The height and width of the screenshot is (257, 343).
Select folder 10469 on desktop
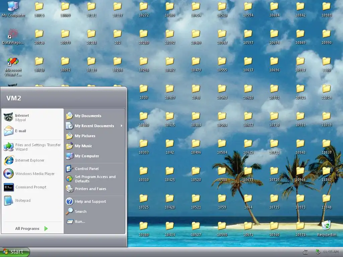click(x=196, y=37)
